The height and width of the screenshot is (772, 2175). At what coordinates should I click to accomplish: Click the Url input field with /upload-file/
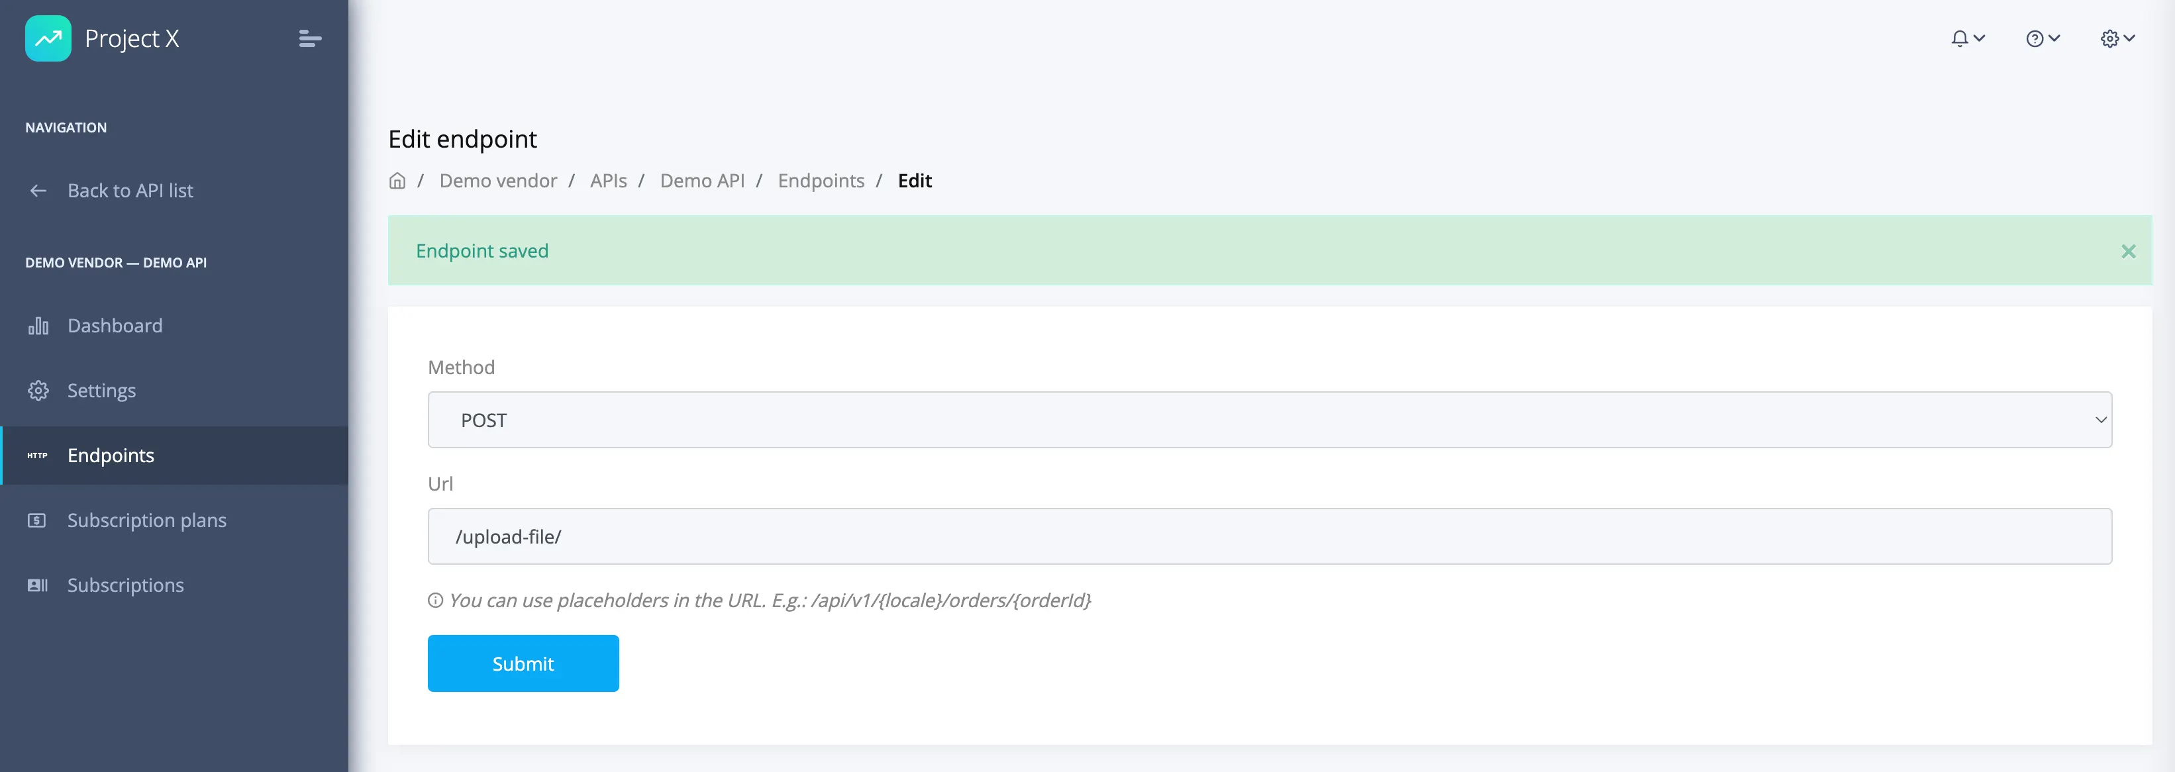click(1269, 536)
